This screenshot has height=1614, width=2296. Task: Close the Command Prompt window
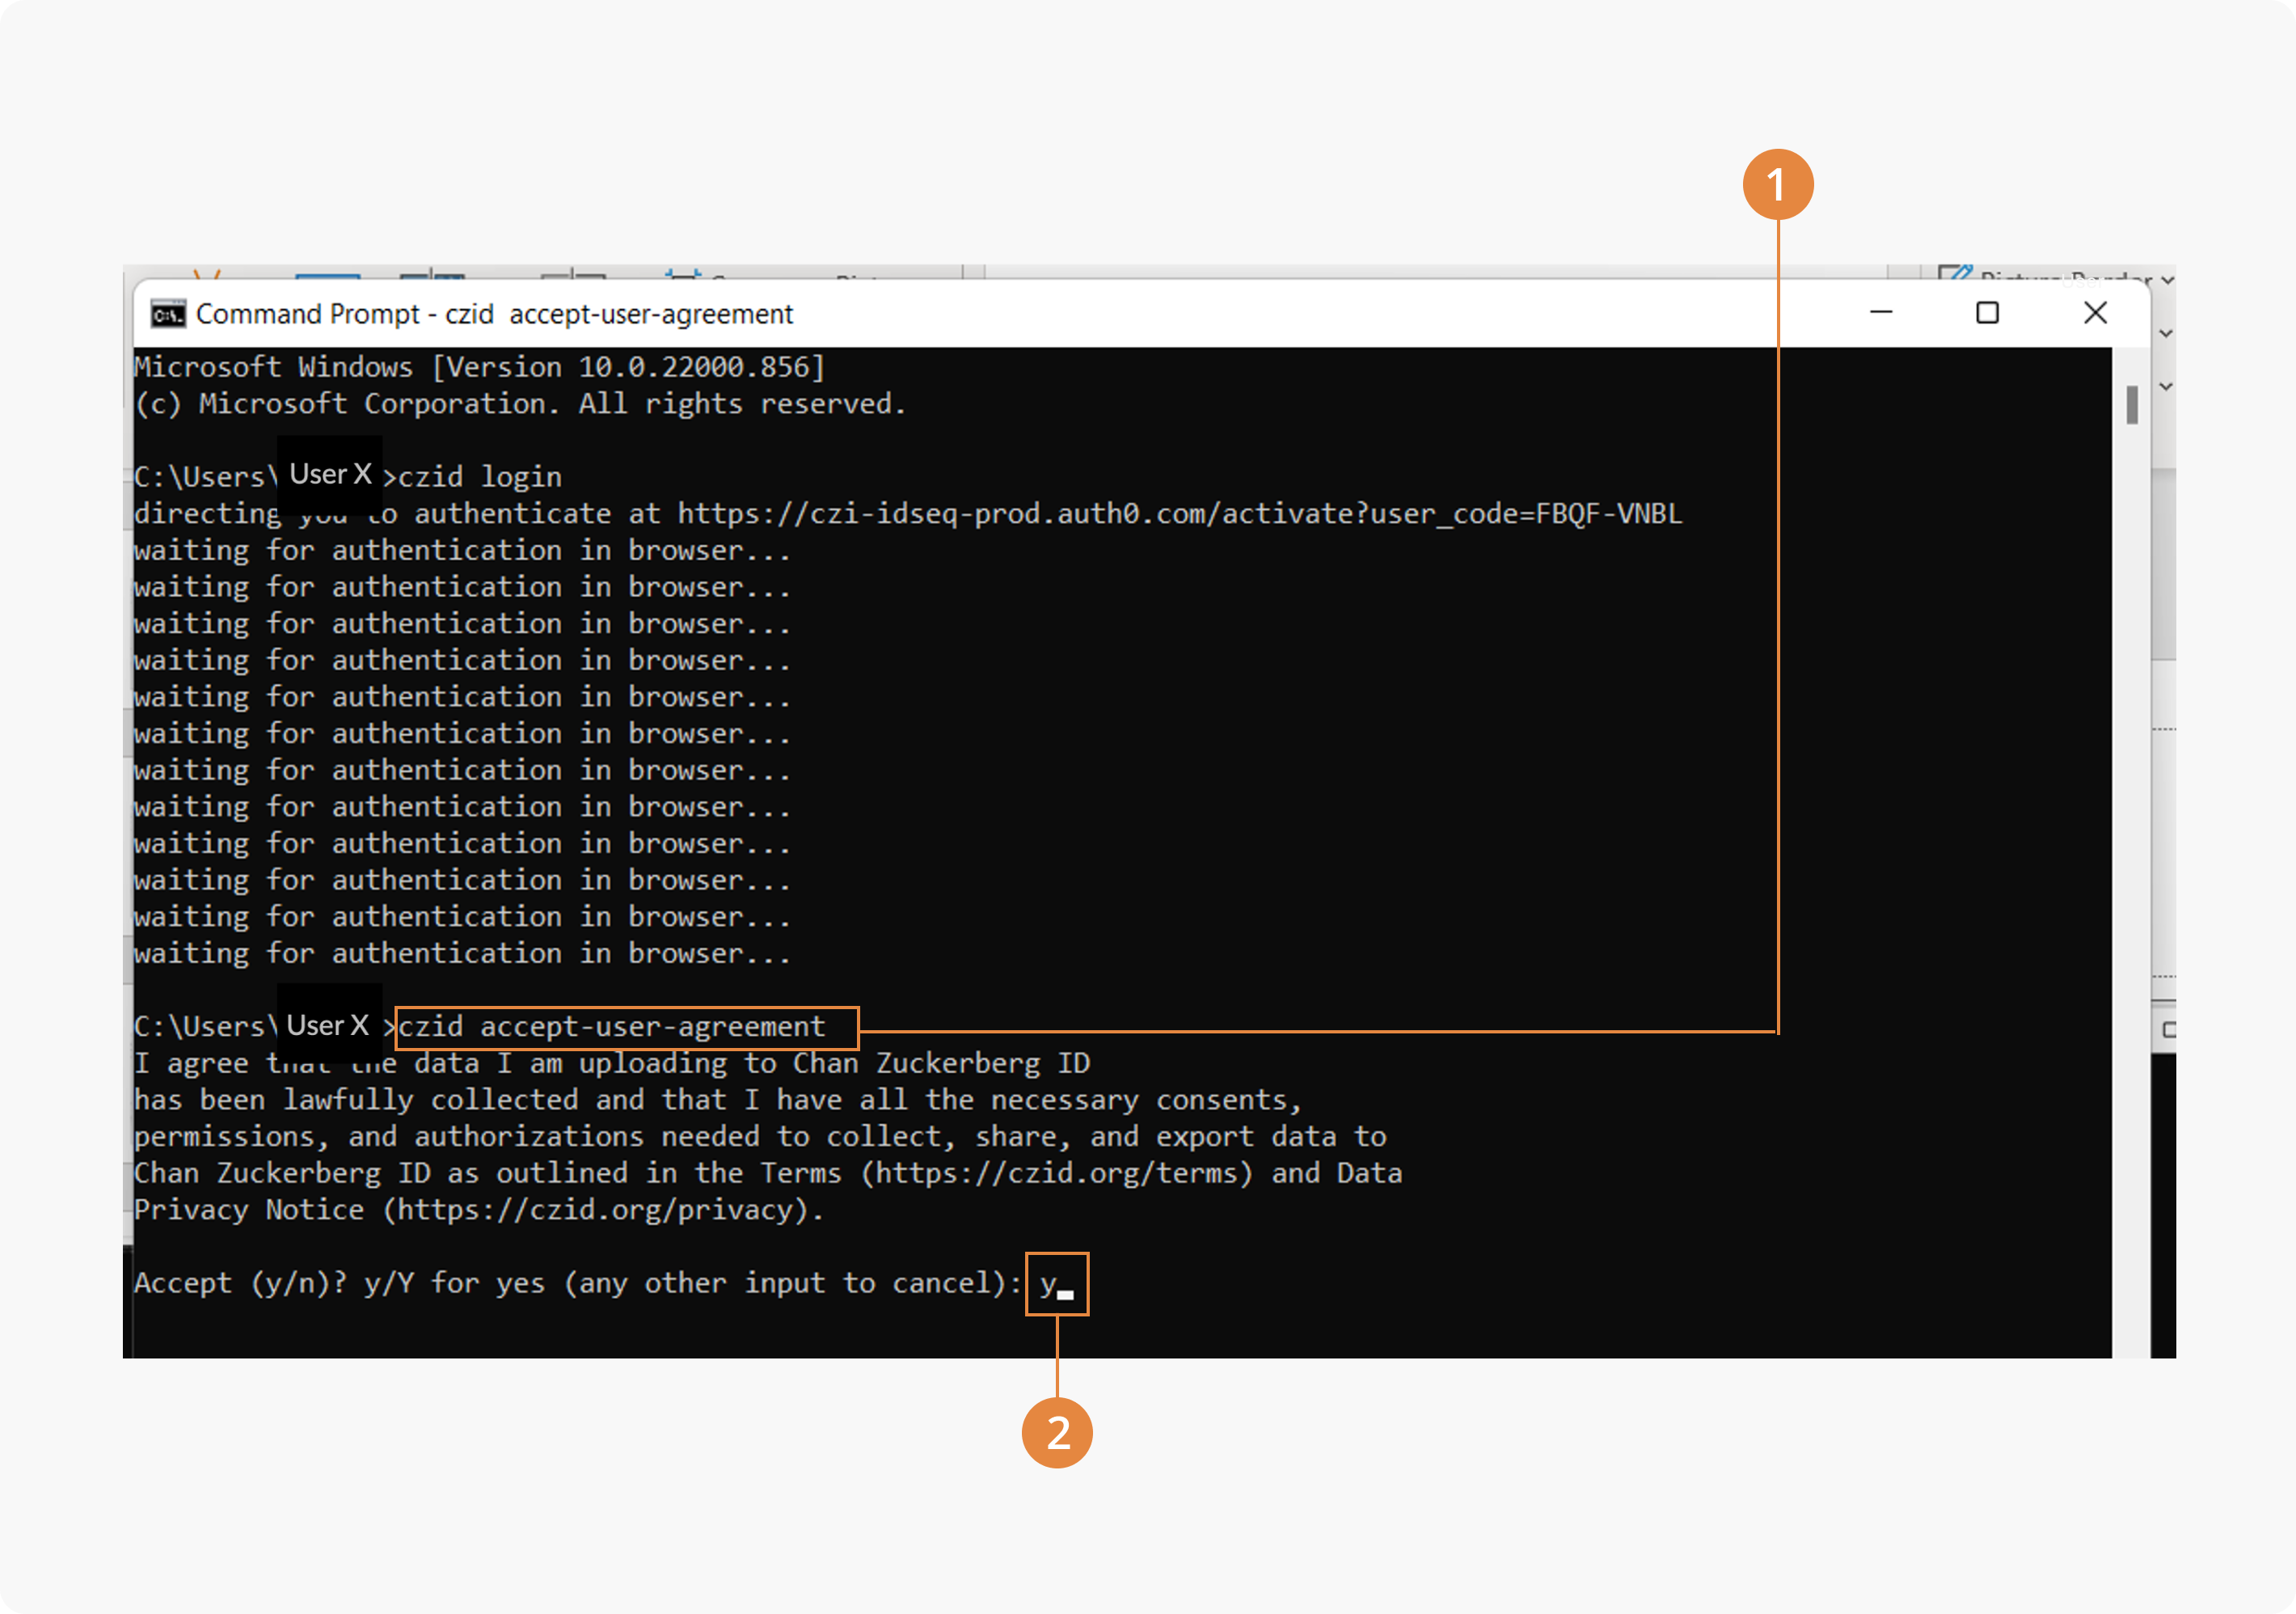tap(2095, 313)
